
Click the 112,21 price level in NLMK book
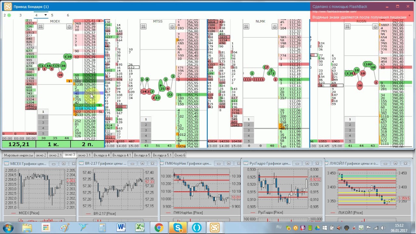(295, 65)
